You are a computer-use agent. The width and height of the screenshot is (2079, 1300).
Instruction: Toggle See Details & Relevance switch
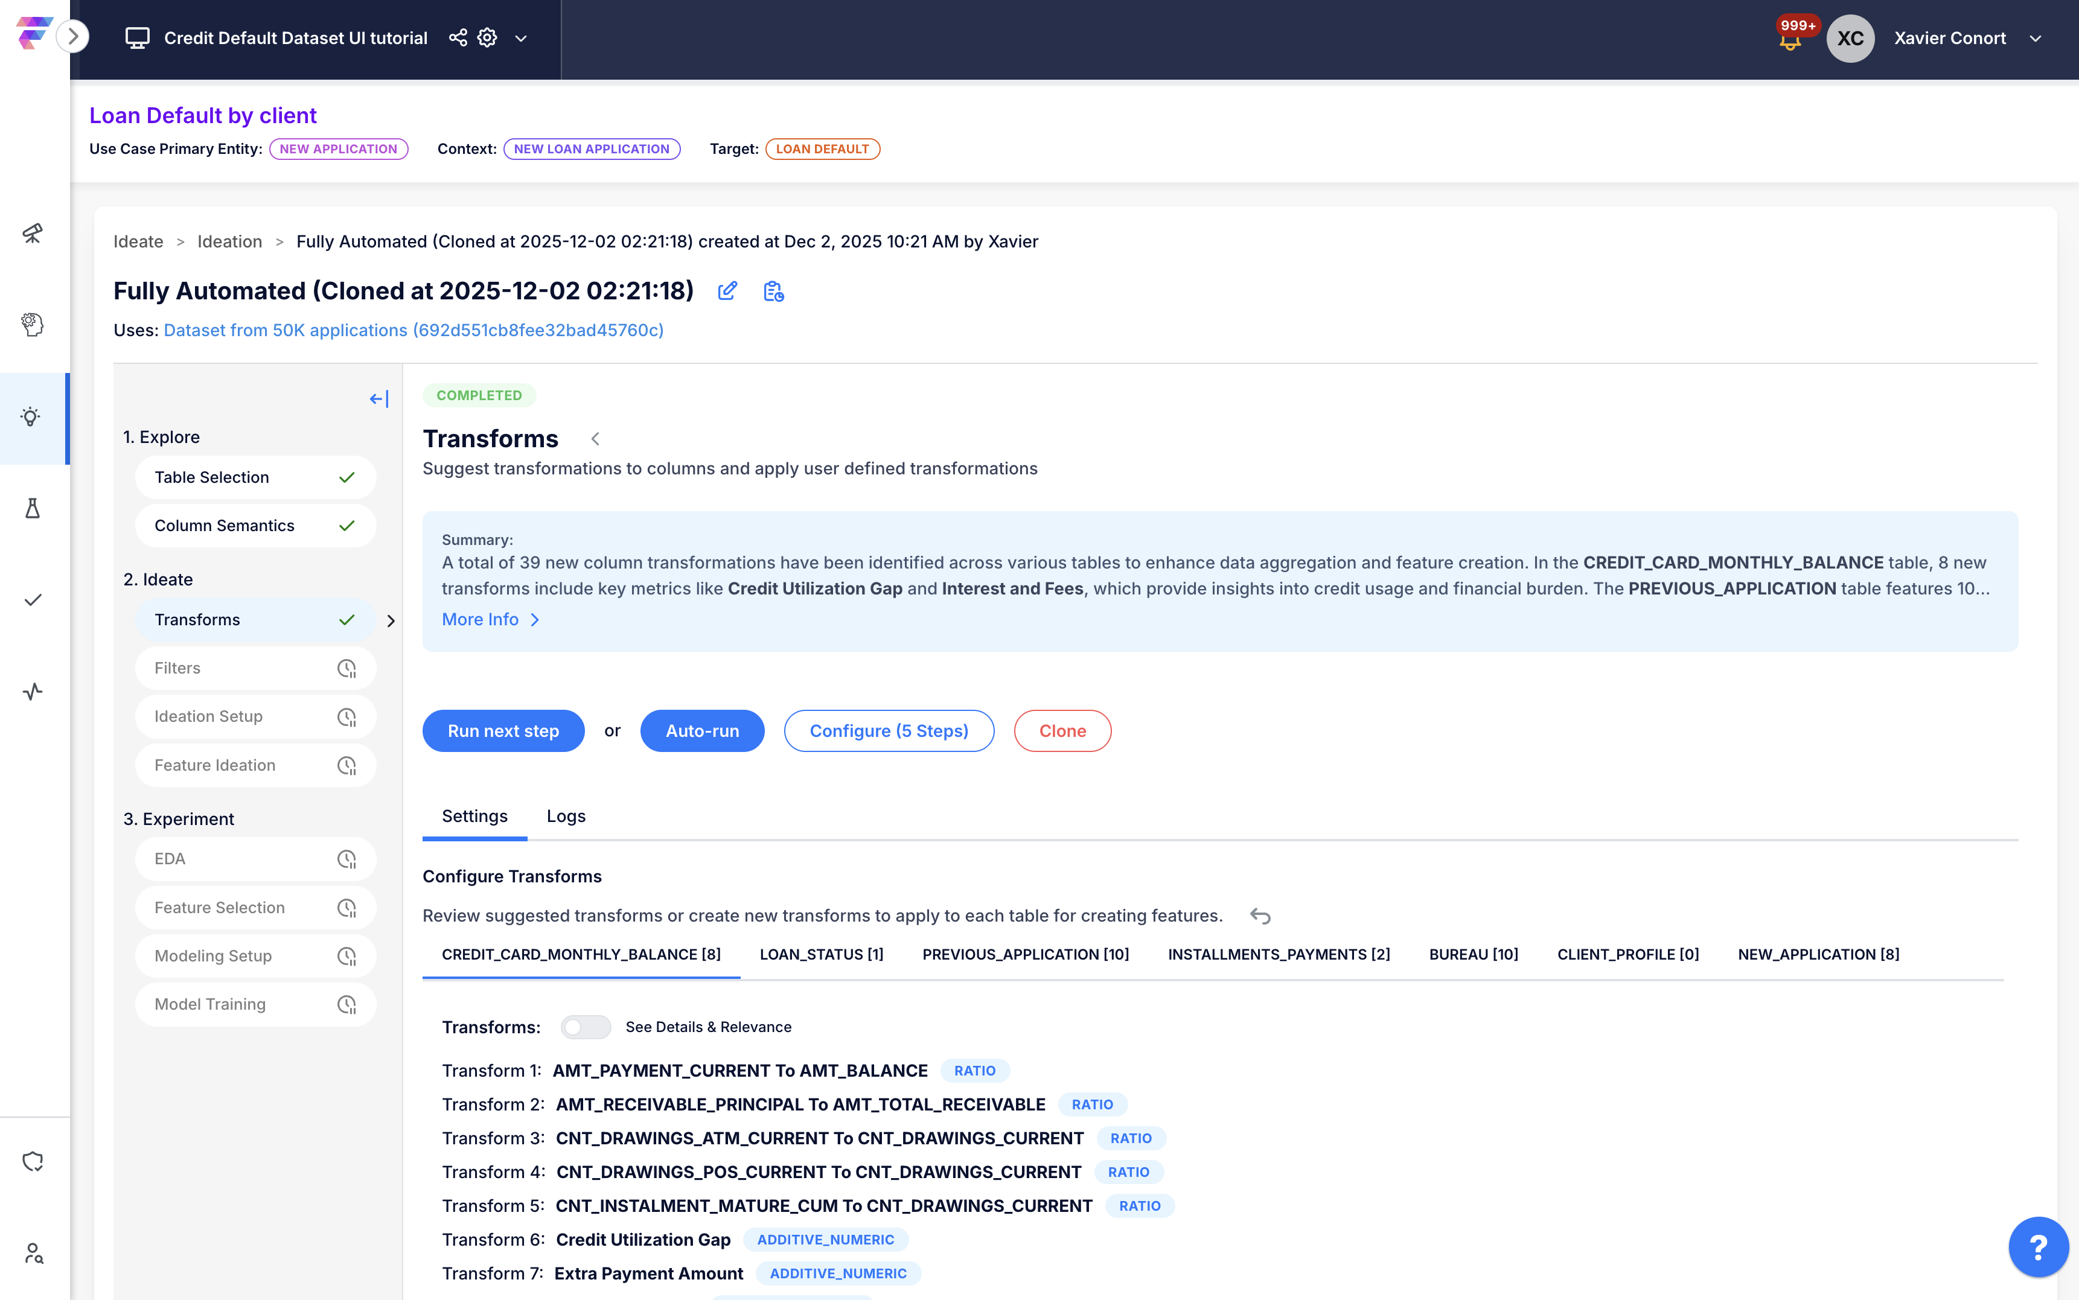click(585, 1027)
